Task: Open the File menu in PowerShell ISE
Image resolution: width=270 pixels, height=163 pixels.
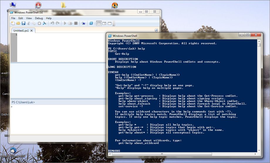Action: click(13, 18)
